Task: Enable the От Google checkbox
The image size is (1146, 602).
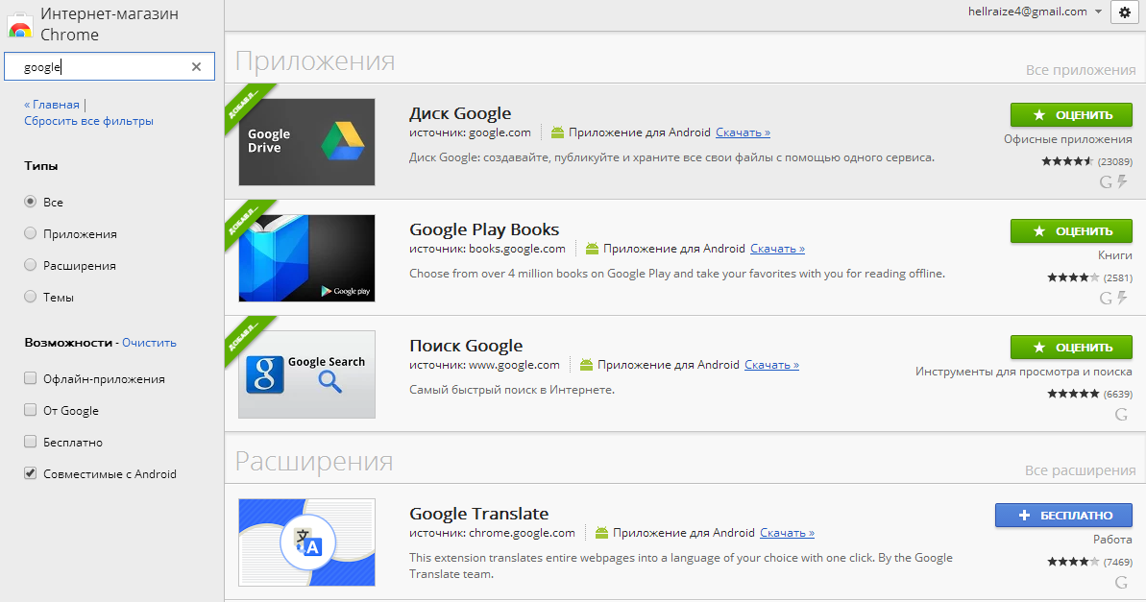Action: point(30,410)
